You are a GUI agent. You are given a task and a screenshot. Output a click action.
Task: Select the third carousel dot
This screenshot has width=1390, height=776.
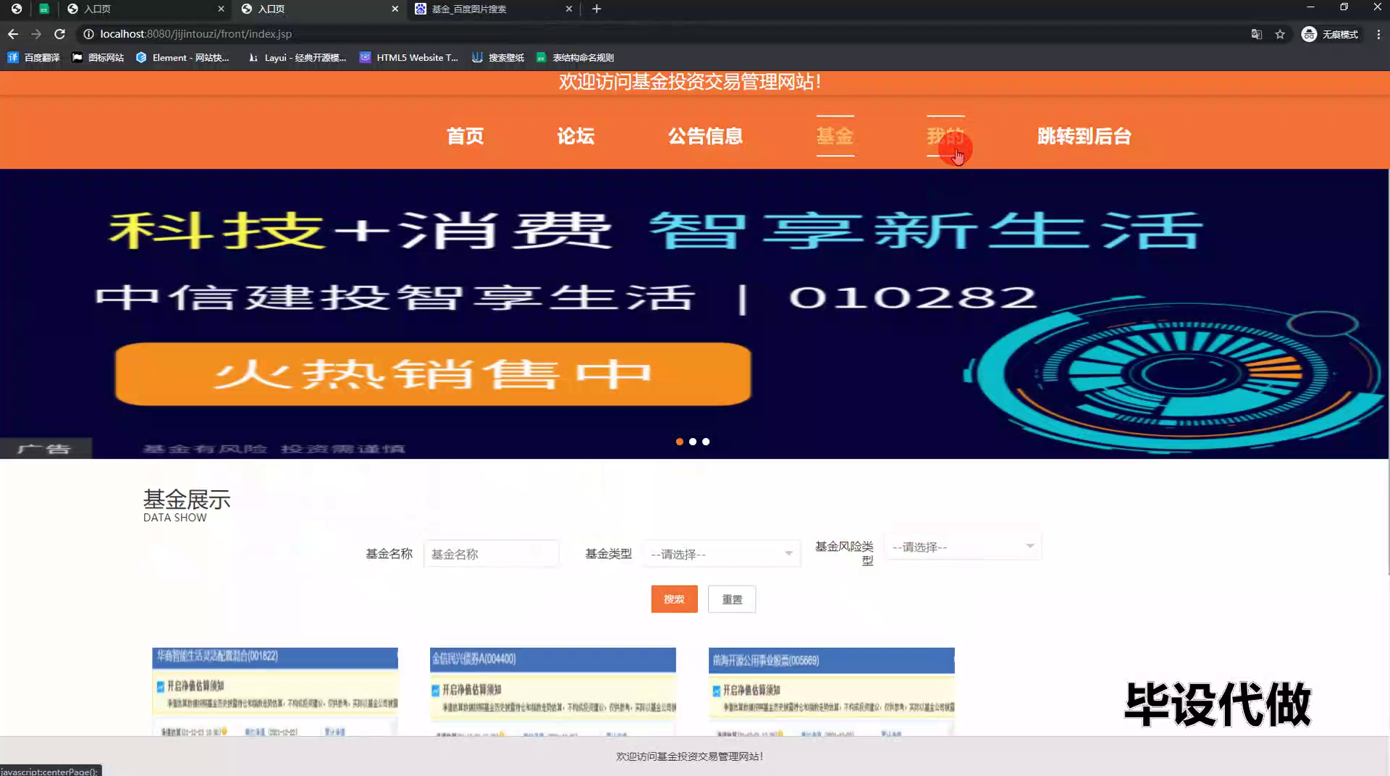coord(706,442)
